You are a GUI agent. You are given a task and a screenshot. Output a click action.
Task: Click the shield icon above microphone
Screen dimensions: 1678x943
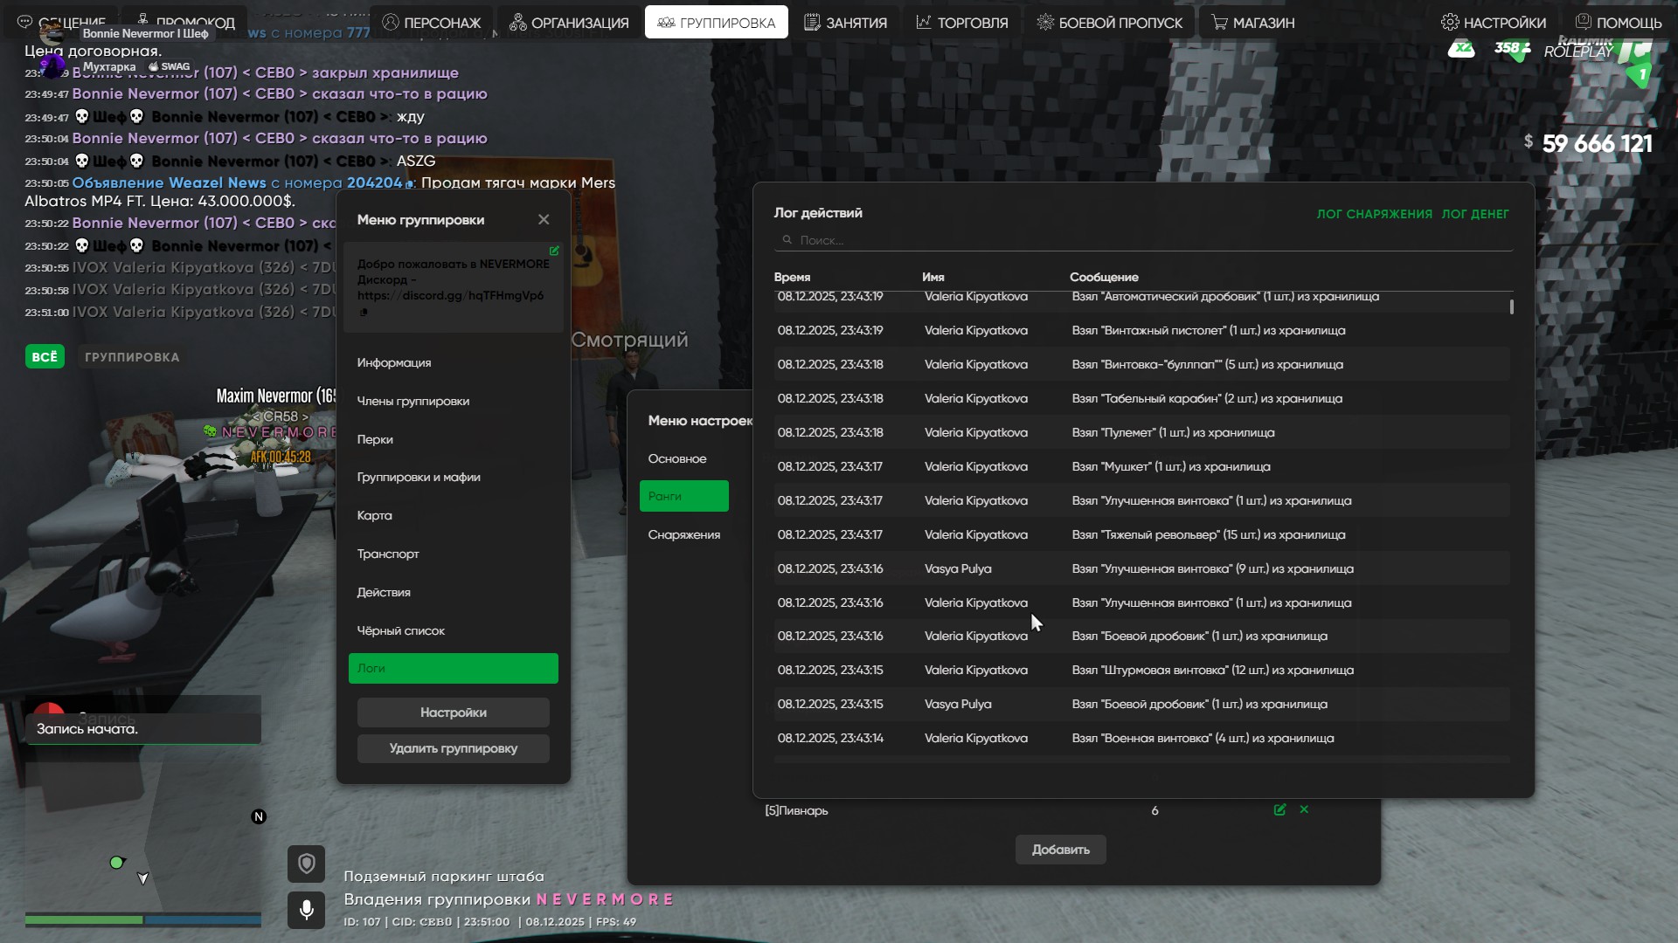(x=307, y=864)
